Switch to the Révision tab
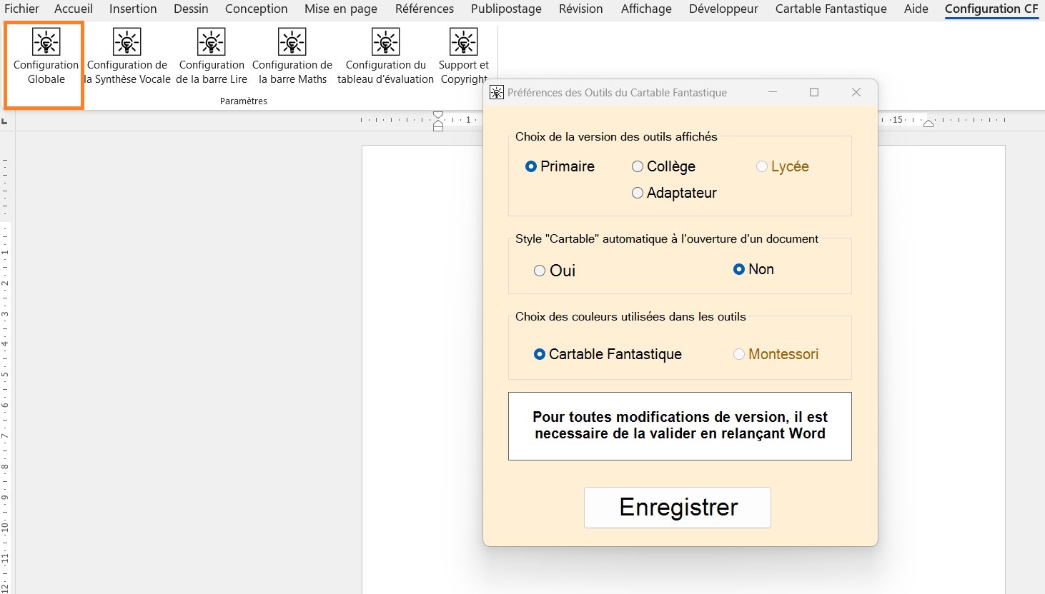 click(x=581, y=9)
